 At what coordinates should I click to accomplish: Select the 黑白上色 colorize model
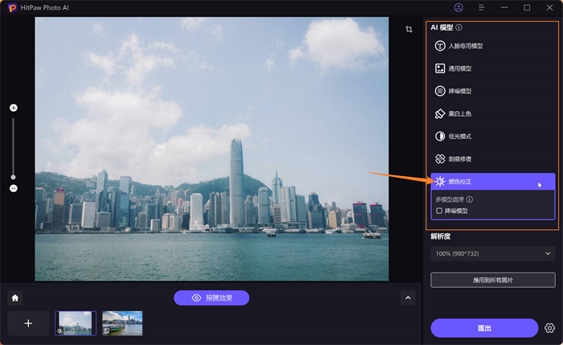492,114
